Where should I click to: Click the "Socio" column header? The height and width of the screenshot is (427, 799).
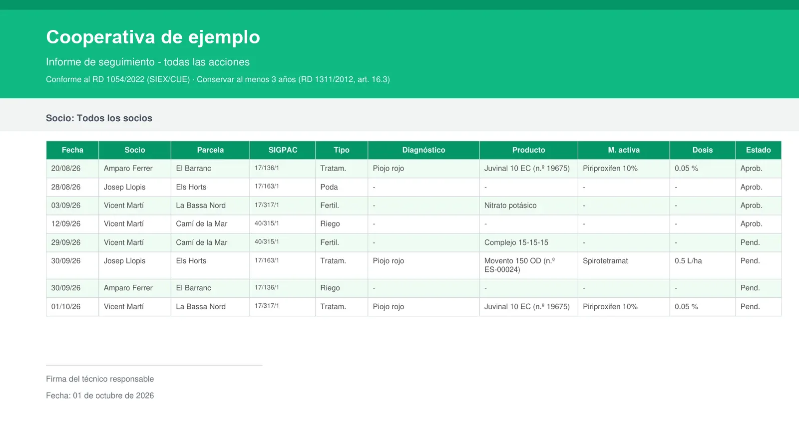click(x=135, y=150)
